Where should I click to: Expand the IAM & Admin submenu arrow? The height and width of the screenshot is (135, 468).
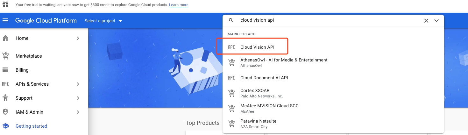click(78, 112)
